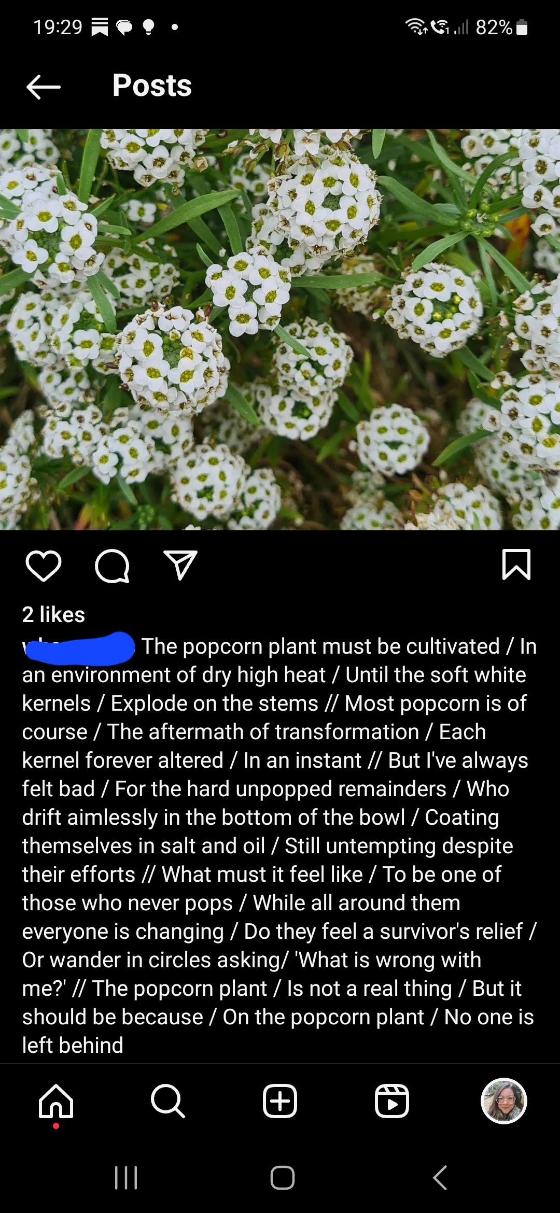Go to Home feed tab

coord(56,1101)
